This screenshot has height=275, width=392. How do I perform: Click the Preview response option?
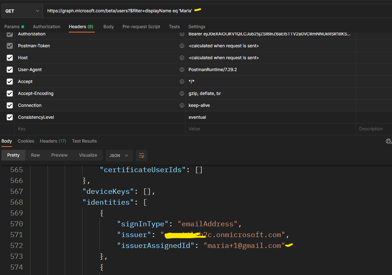[59, 155]
